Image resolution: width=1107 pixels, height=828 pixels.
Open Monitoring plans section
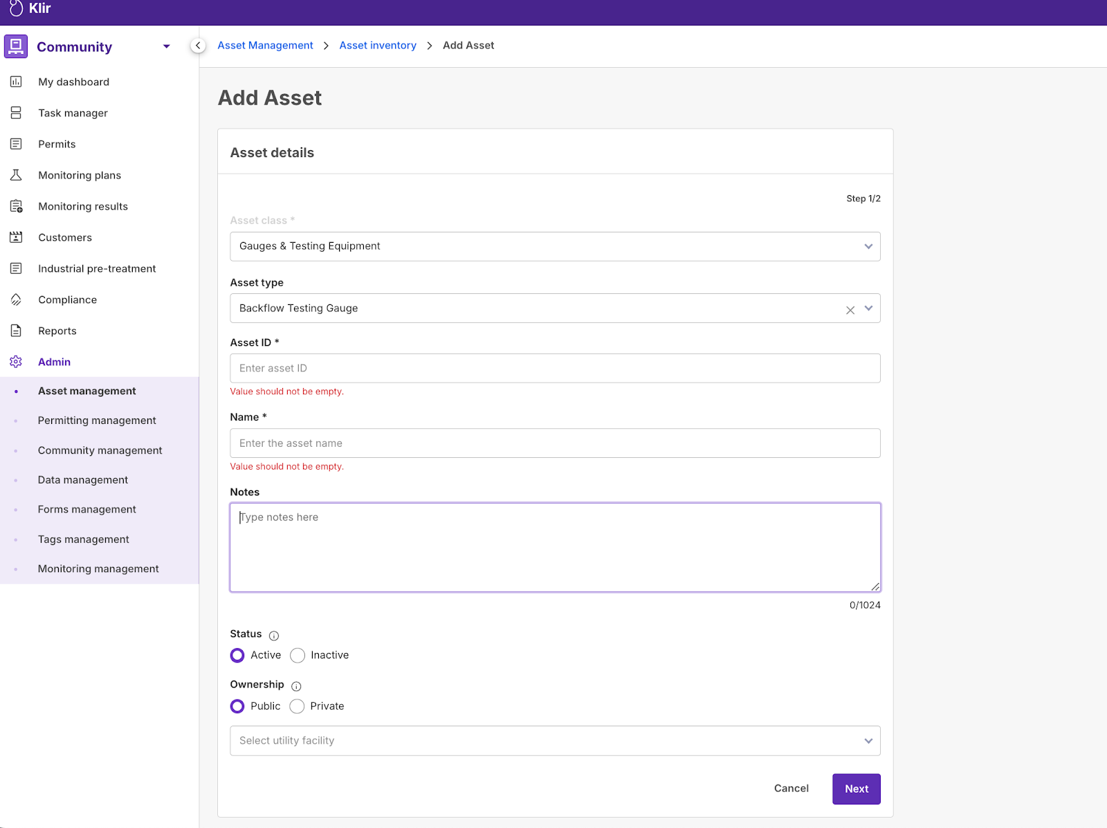80,175
